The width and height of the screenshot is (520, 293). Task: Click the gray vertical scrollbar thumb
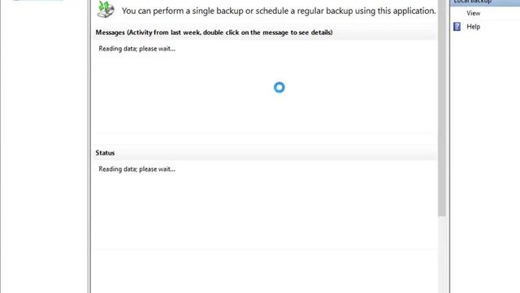442,108
